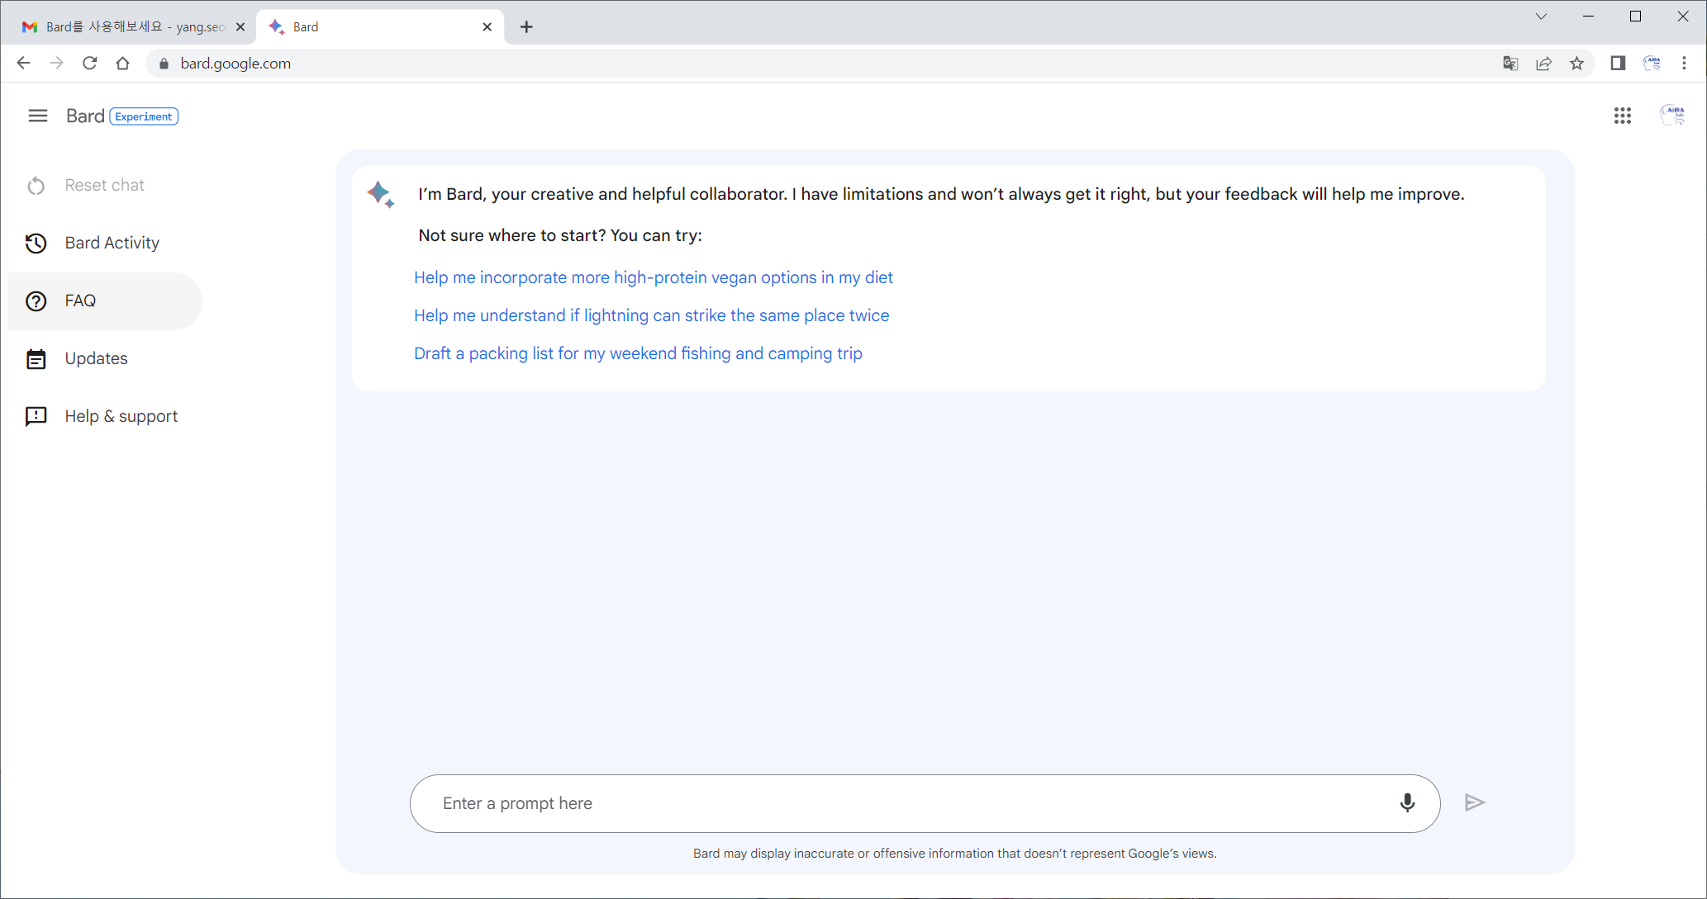Screen dimensions: 1707x899
Task: Click the share page icon
Action: point(1543,64)
